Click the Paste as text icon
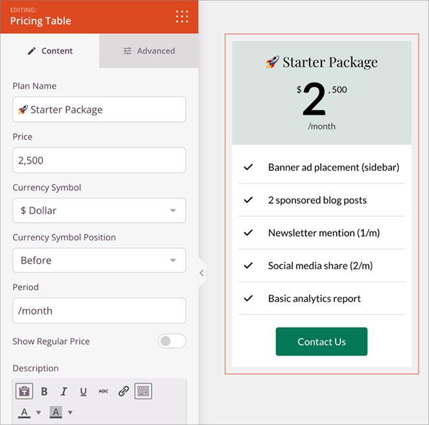Viewport: 429px width, 425px height. [24, 391]
